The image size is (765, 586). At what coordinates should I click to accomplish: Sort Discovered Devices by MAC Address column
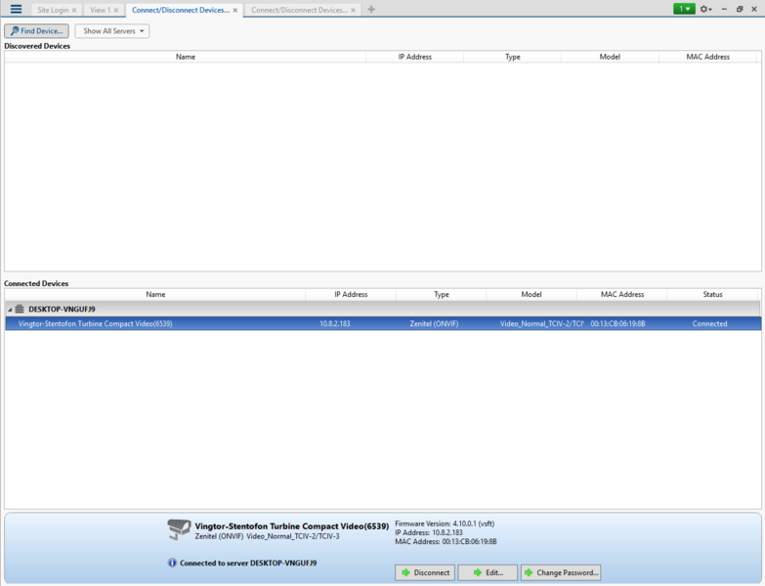point(708,57)
